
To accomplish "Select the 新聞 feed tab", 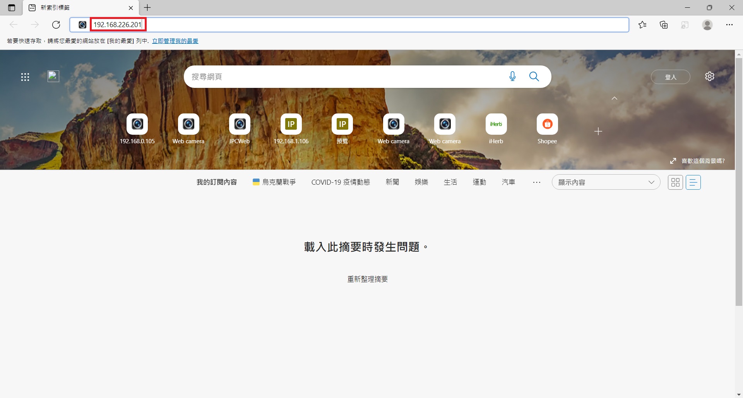I will point(392,182).
